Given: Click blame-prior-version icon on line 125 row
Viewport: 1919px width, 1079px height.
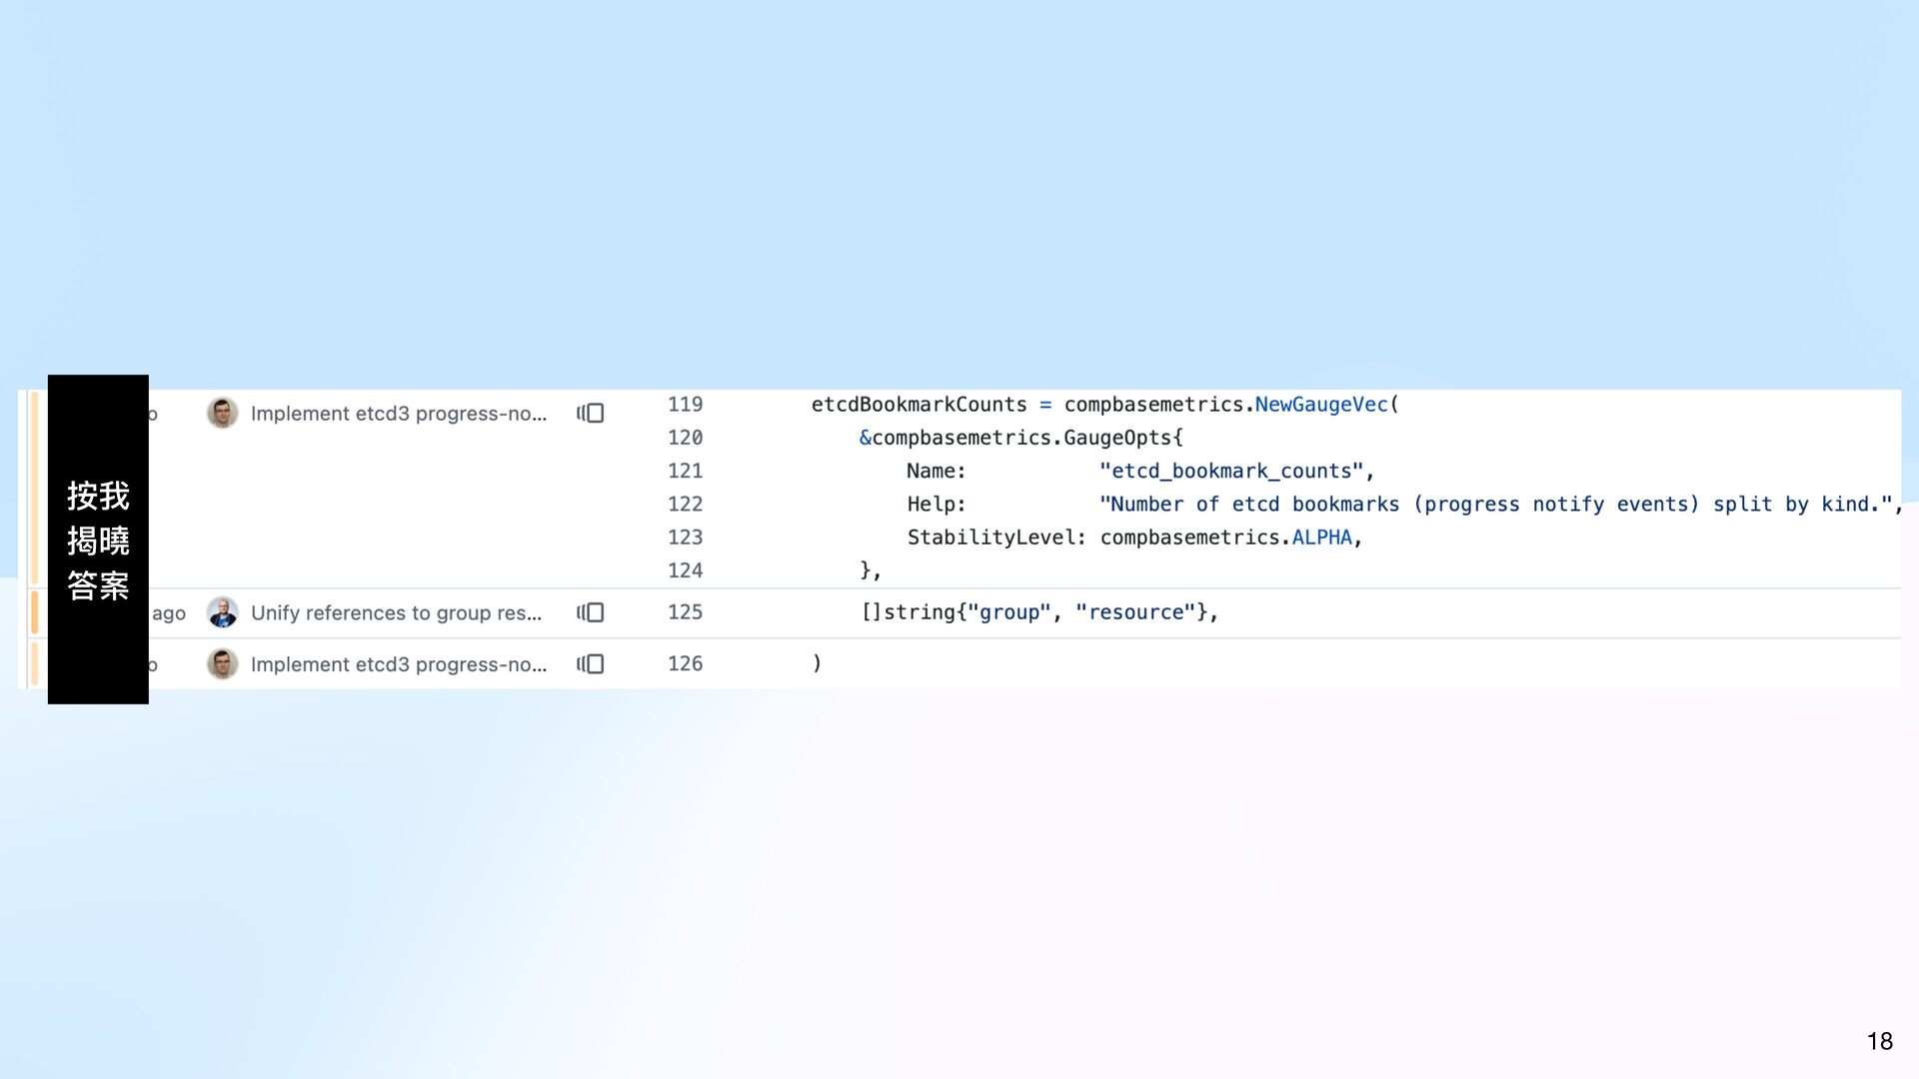Looking at the screenshot, I should point(591,612).
